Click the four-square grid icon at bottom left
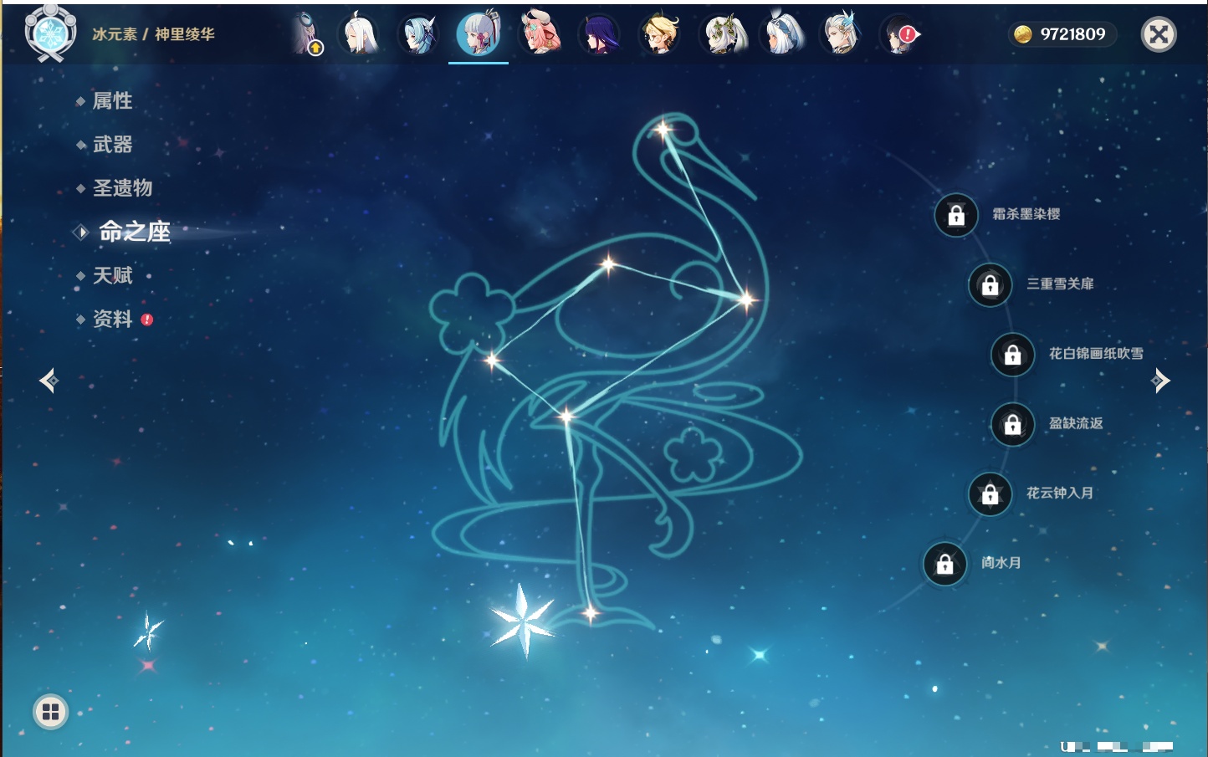This screenshot has height=757, width=1208. coord(50,712)
